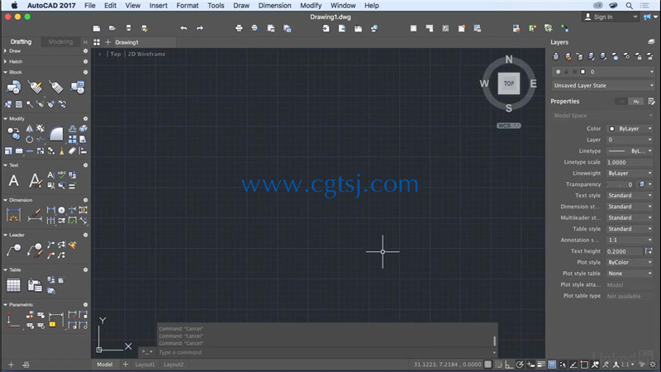Screen dimensions: 661x372
Task: Click the Sign In button
Action: pos(611,17)
